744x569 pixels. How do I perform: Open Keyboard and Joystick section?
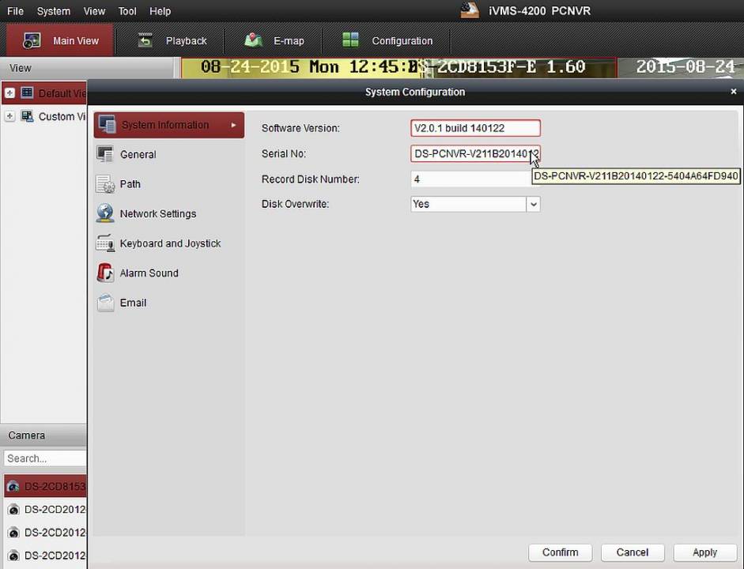click(169, 243)
